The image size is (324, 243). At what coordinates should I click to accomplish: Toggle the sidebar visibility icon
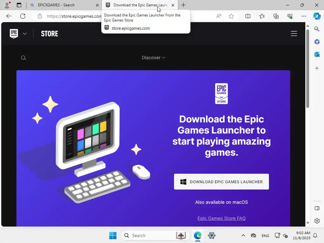coord(317,208)
